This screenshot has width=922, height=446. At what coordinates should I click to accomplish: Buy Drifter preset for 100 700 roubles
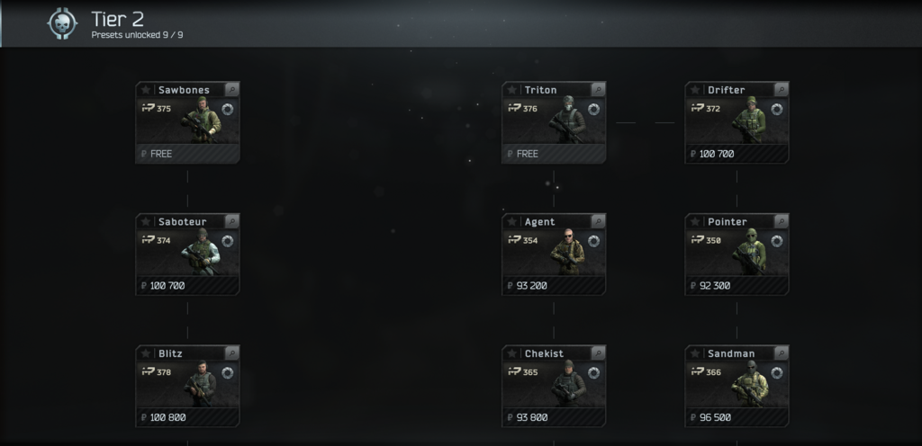(x=737, y=154)
